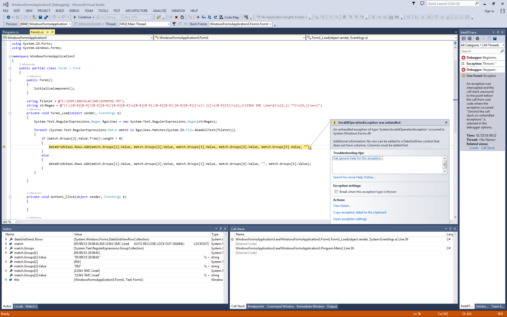
Task: Collapse the namespace outlining region
Action: point(10,56)
